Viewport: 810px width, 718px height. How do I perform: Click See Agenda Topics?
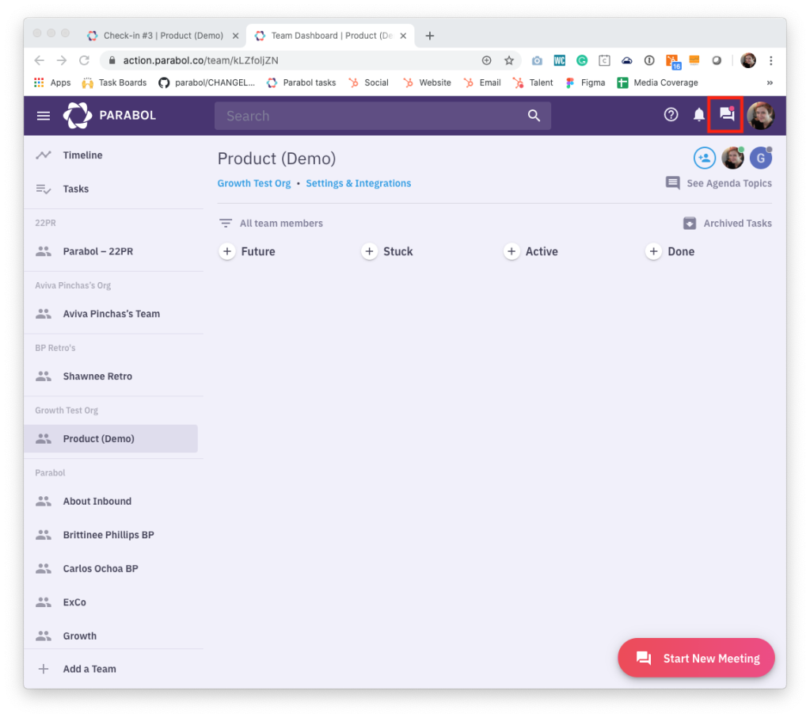(719, 183)
